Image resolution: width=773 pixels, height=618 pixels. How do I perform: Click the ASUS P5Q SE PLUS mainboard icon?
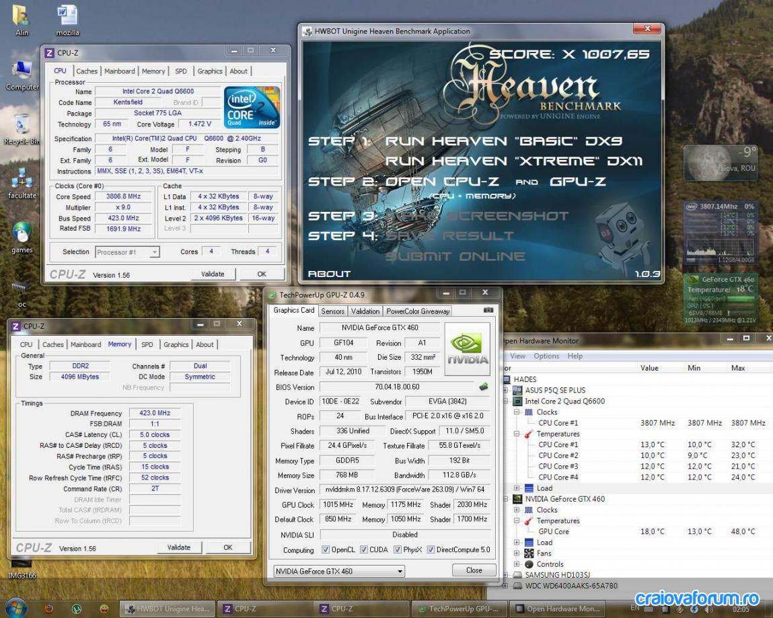coord(517,390)
